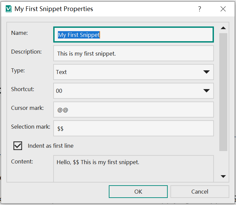Close the Snippet Properties dialog
This screenshot has width=236, height=205.
(x=223, y=9)
